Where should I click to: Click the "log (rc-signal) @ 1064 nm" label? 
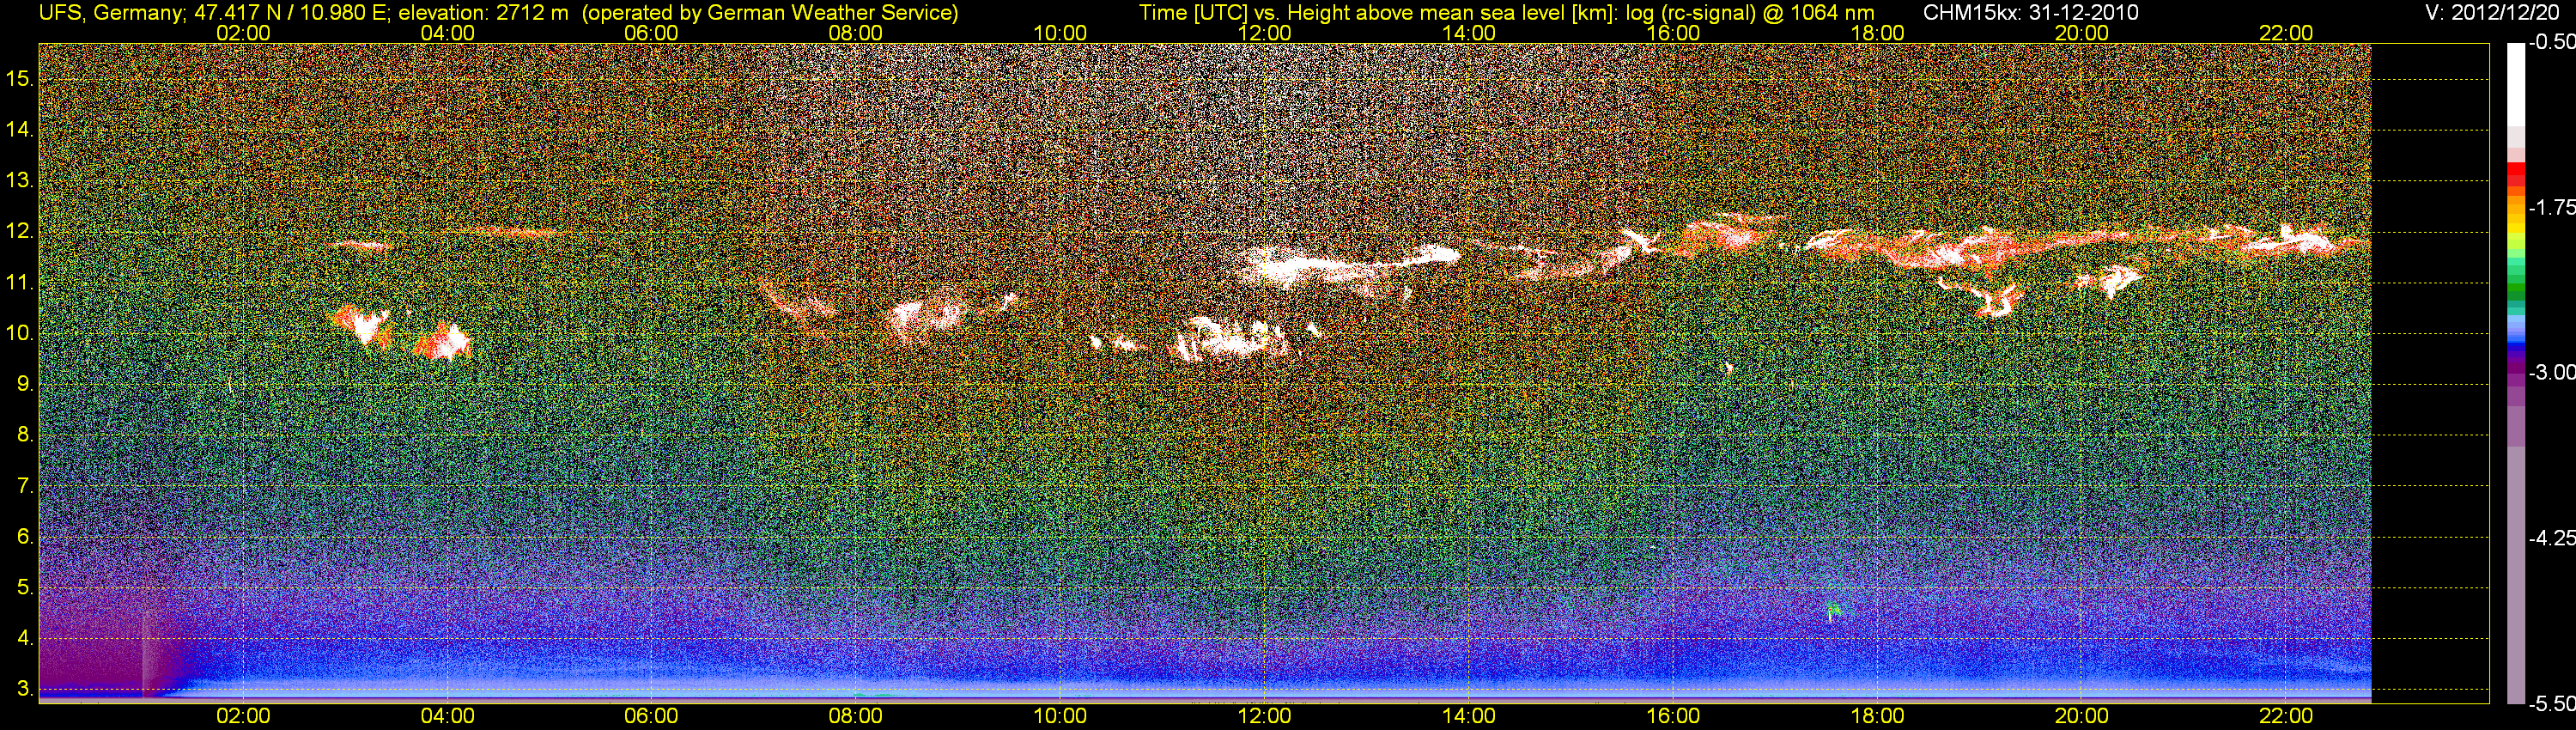pyautogui.click(x=1750, y=13)
